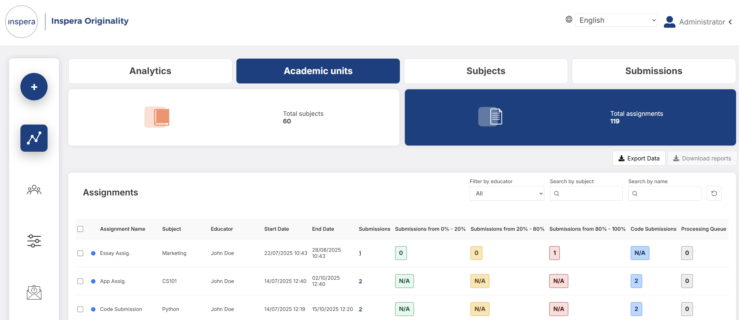
Task: Switch to the Subjects tab
Action: pyautogui.click(x=486, y=71)
